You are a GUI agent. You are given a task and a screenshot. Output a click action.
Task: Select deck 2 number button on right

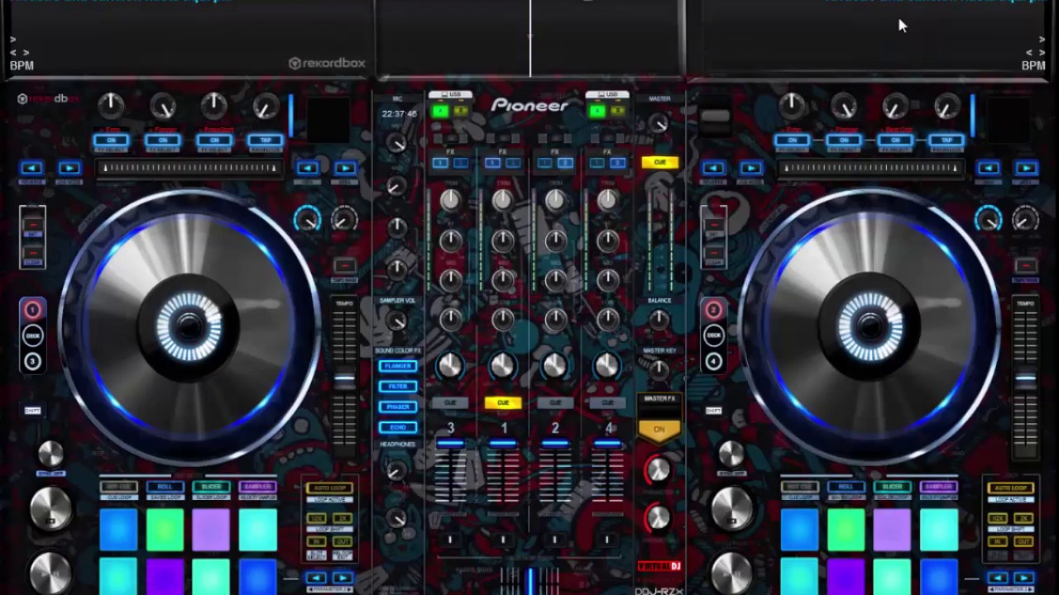(713, 310)
